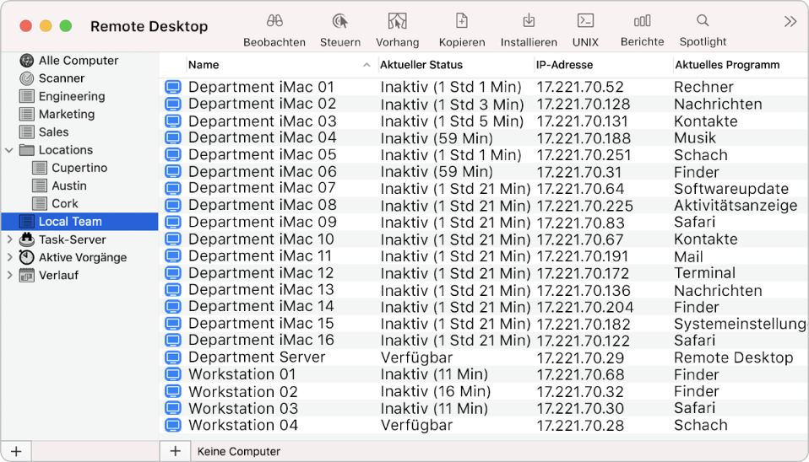Viewport: 809px width, 462px height.
Task: Select the Scanner sidebar entry
Action: click(62, 78)
